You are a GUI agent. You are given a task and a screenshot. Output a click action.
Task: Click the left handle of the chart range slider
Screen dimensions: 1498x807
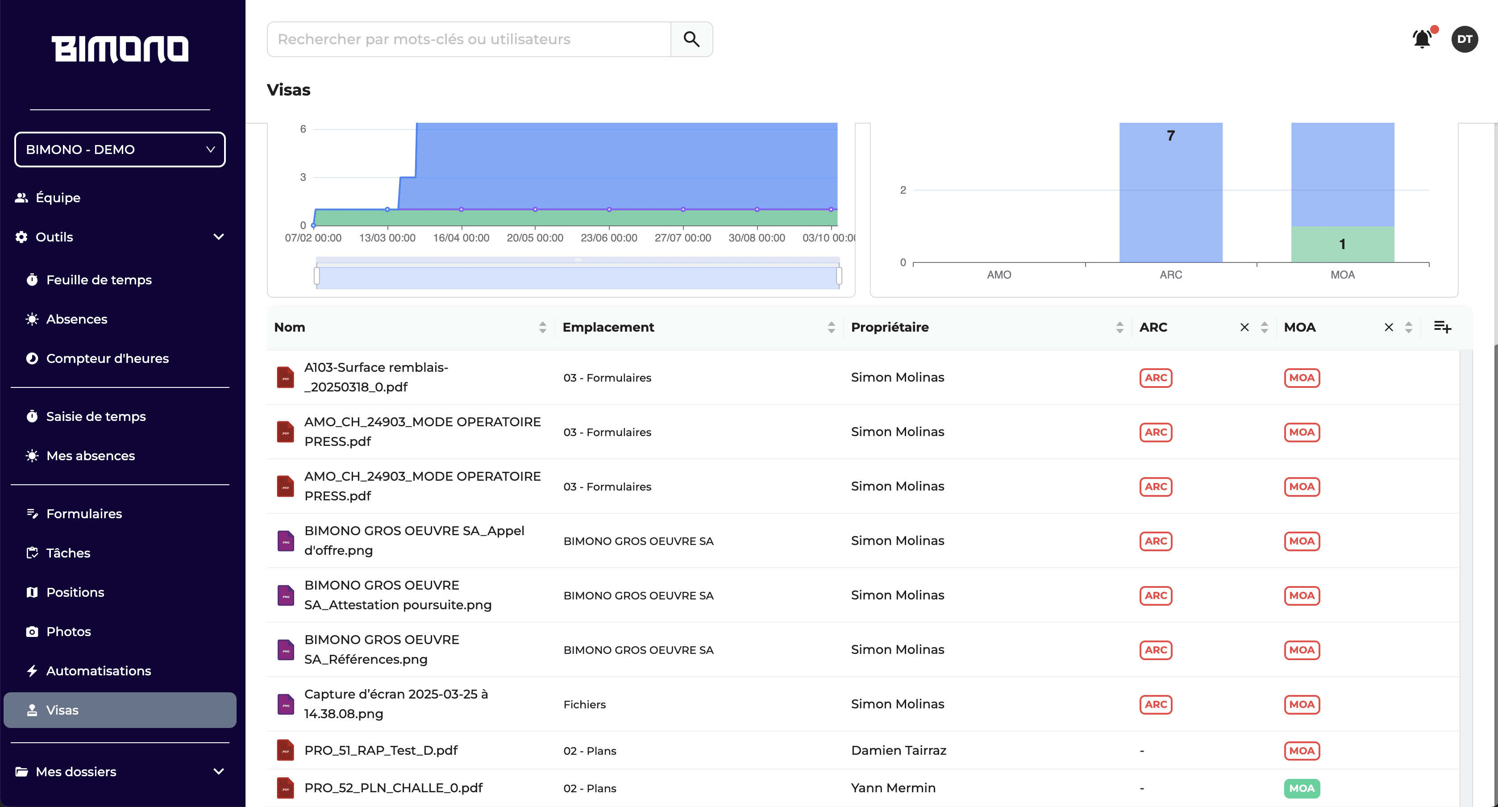317,275
